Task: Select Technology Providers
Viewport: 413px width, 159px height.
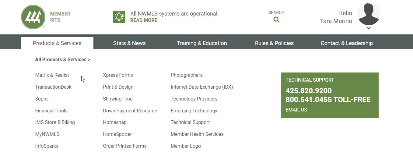Action: pos(194,99)
